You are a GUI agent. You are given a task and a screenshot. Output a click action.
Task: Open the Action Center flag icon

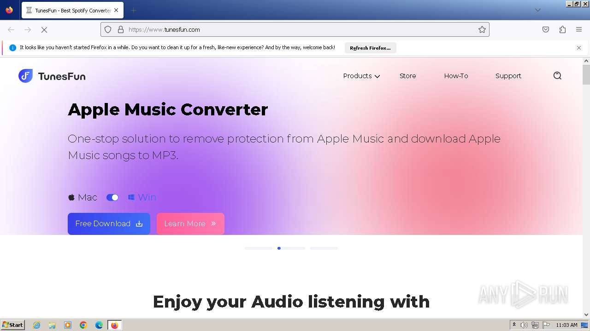[546, 325]
